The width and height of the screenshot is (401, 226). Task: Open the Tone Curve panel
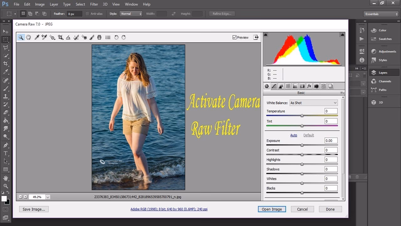[x=274, y=86]
